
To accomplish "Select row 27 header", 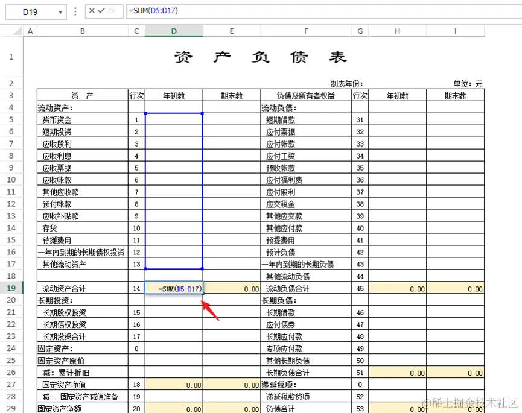I will click(x=11, y=385).
